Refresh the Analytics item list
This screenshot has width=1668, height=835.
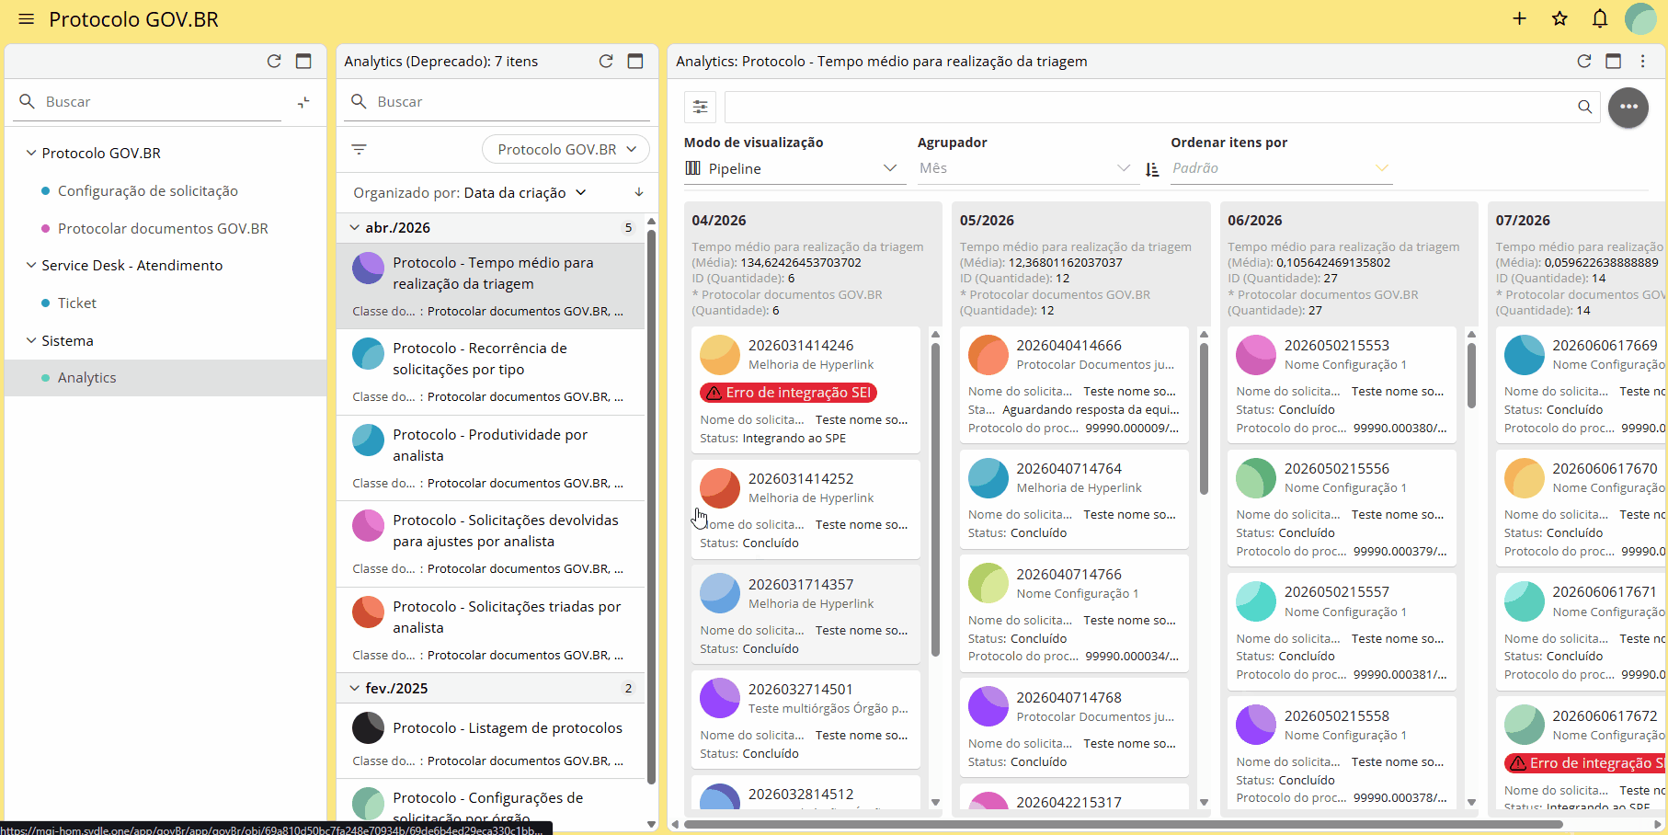606,61
